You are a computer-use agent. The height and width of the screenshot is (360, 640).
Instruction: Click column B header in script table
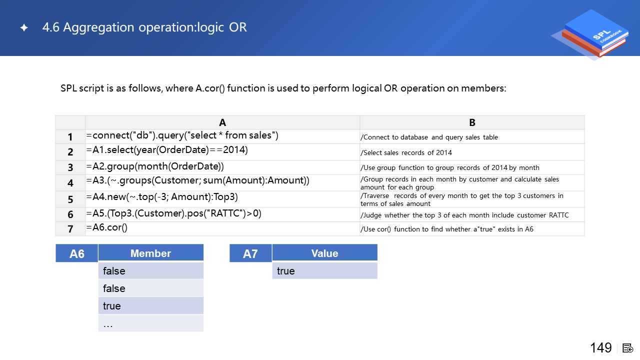coord(472,122)
